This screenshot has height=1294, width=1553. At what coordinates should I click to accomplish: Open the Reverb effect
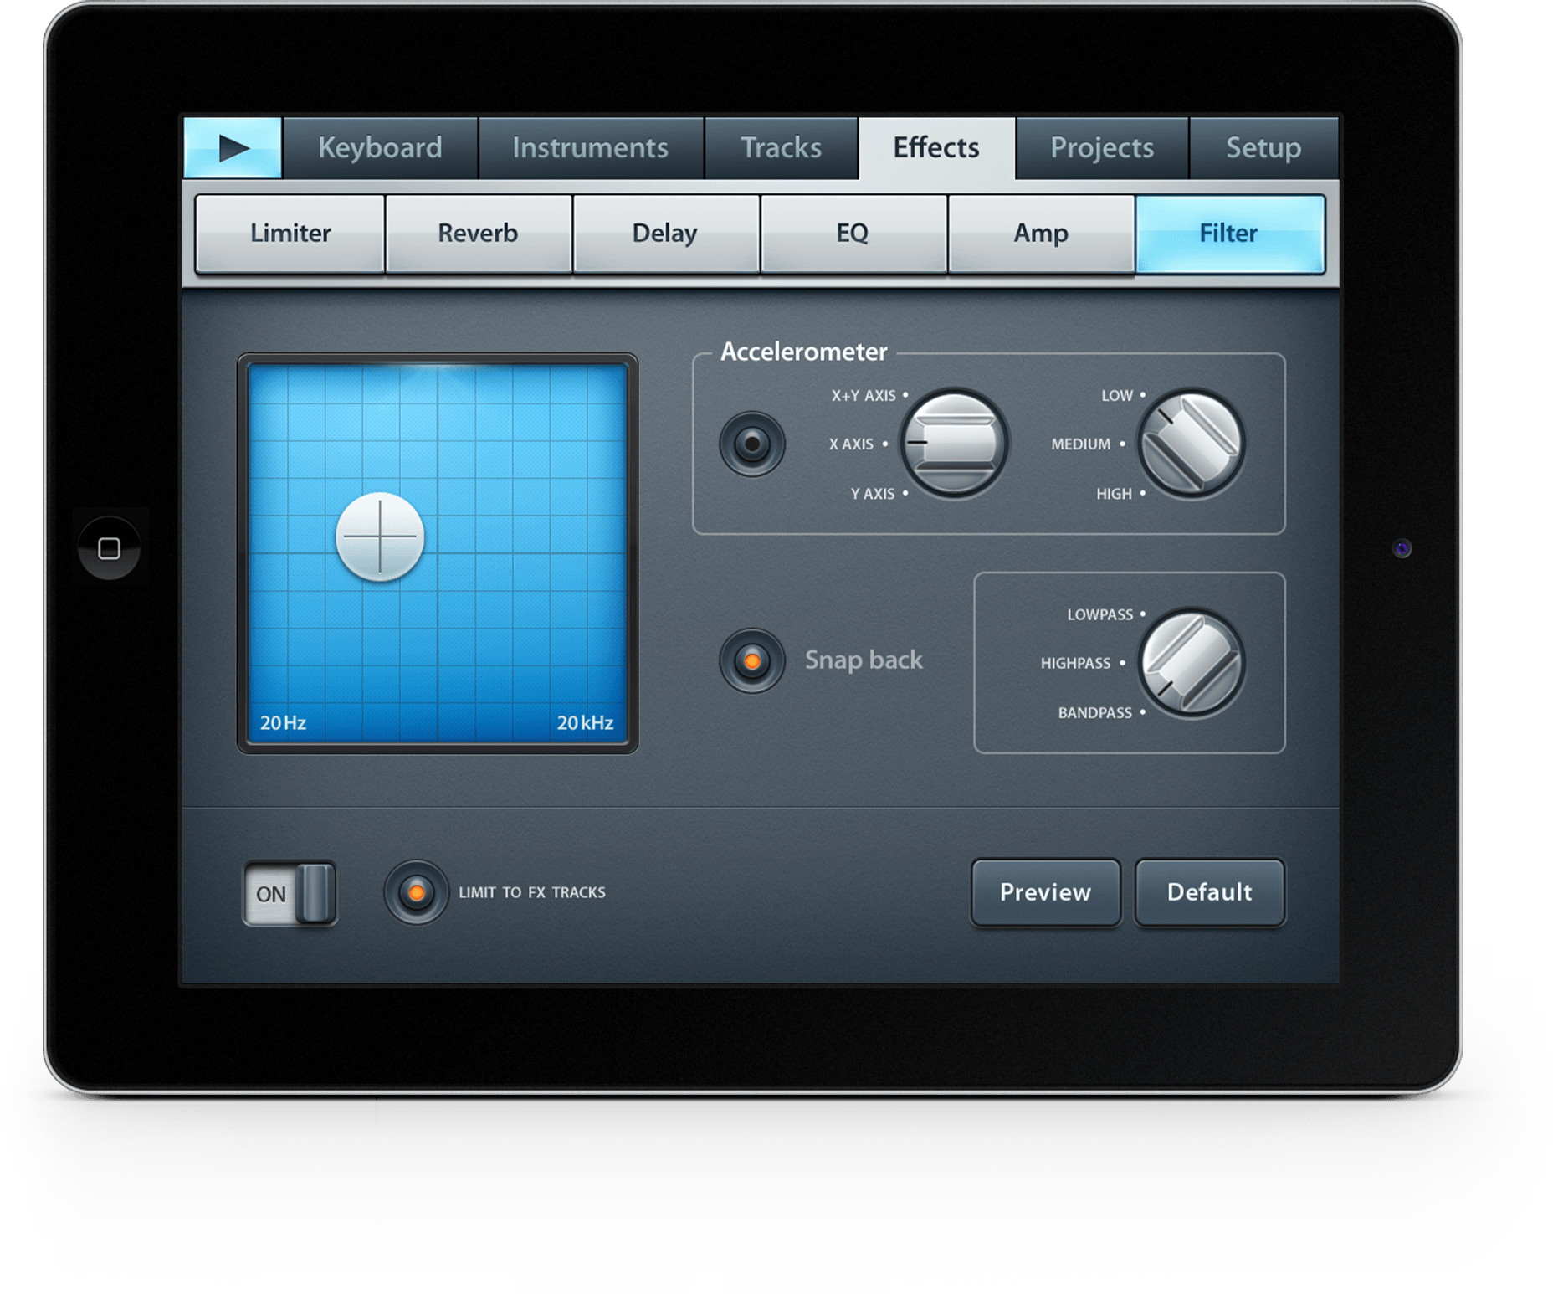477,234
